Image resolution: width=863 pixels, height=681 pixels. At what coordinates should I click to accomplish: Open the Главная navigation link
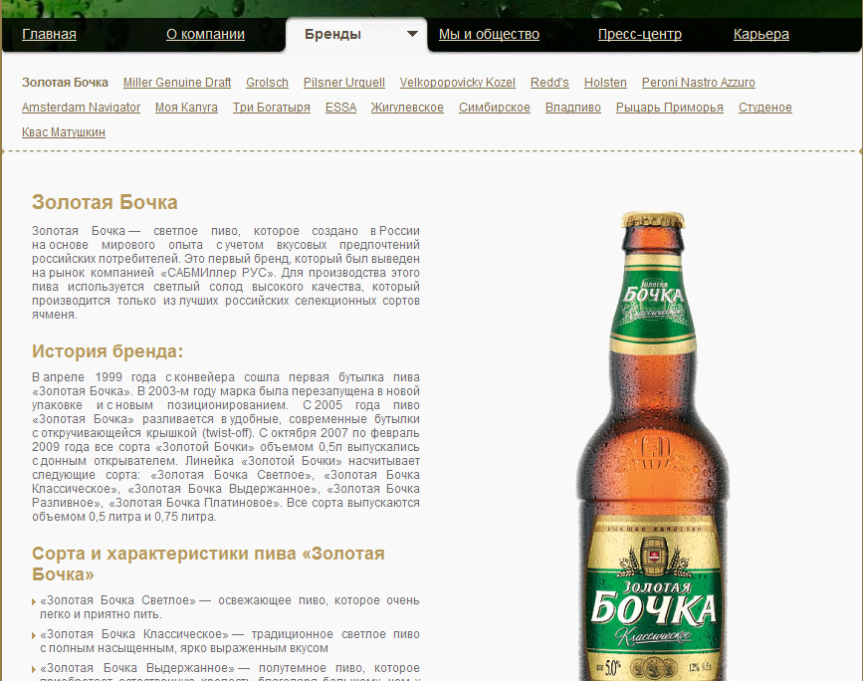pyautogui.click(x=49, y=34)
